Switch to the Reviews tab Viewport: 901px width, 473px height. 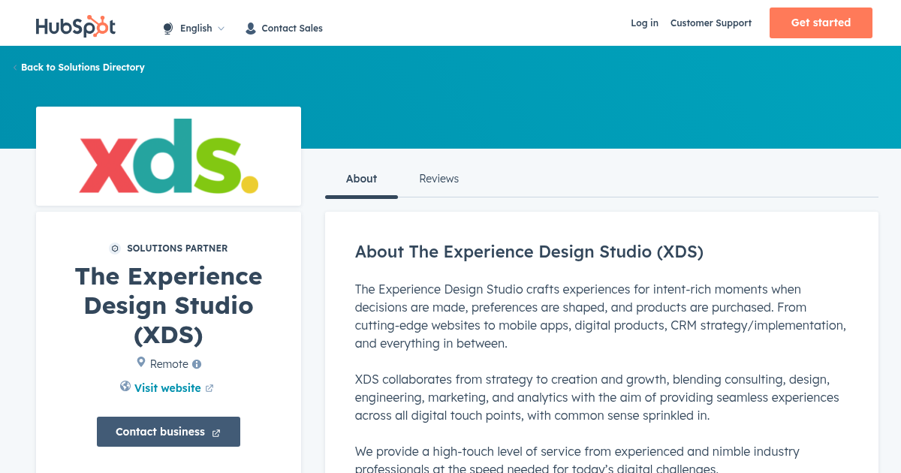coord(438,179)
